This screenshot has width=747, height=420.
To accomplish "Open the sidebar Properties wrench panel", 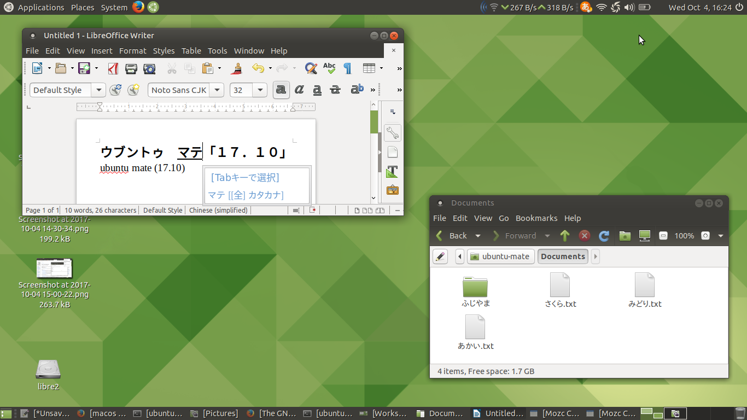I will [x=392, y=132].
